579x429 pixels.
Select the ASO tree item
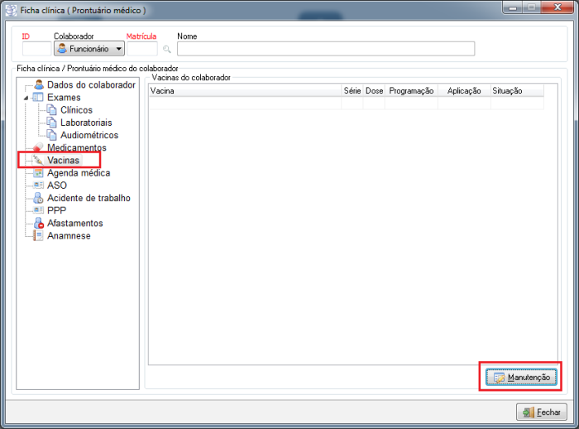click(57, 186)
